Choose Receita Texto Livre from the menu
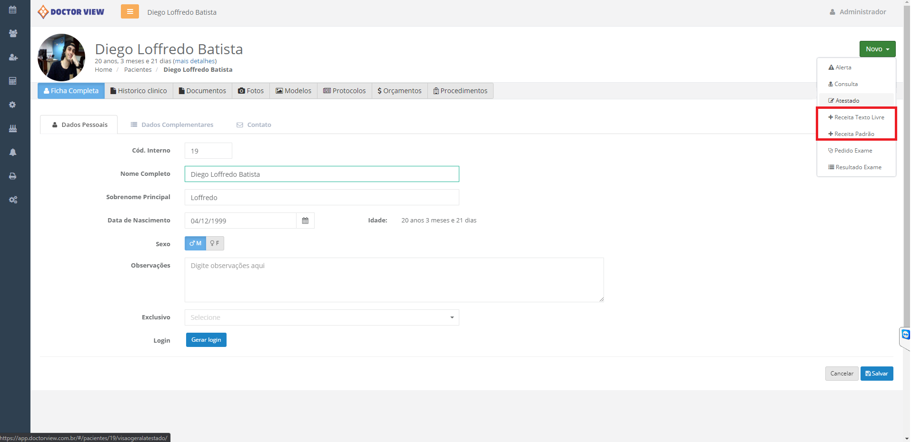911x442 pixels. pos(856,117)
